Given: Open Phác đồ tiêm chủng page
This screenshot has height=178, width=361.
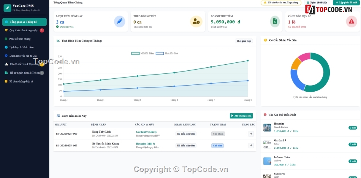Looking at the screenshot, I should pyautogui.click(x=24, y=39).
